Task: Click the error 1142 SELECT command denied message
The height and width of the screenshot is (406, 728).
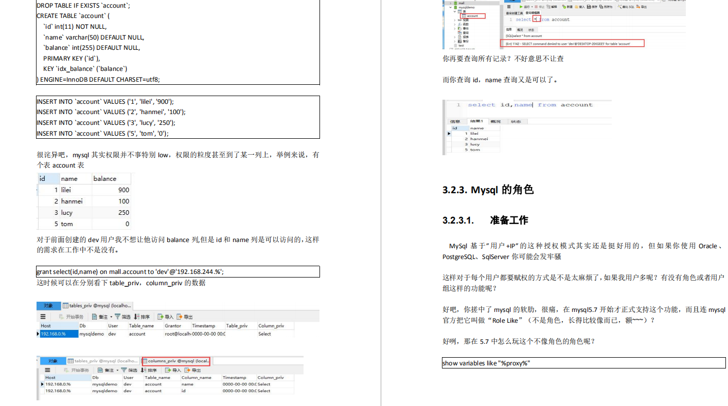Action: point(572,44)
